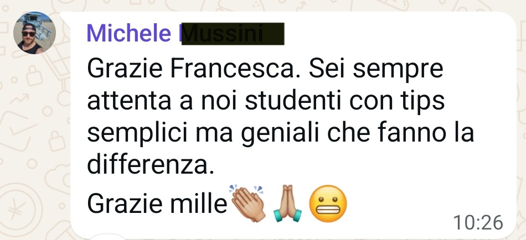Click the yen coin doodle on wallpaper
526x240 pixels.
(17, 210)
